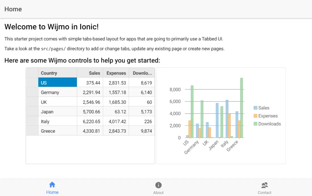Image resolution: width=312 pixels, height=196 pixels.
Task: Sort by the Downloads column header
Action: (x=142, y=73)
